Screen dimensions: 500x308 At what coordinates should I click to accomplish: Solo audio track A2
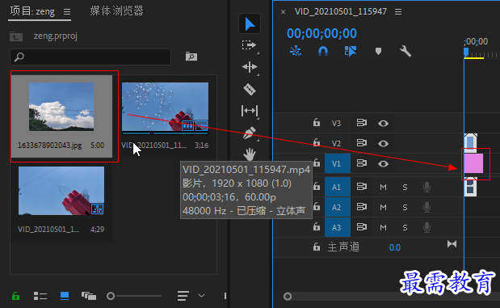click(405, 208)
